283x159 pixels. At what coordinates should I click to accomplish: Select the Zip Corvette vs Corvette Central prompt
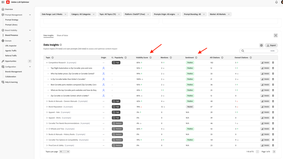click(70, 96)
